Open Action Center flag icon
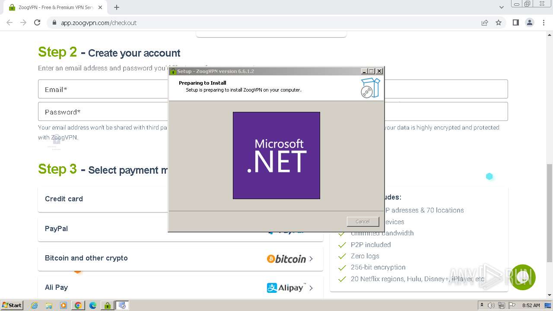This screenshot has width=553, height=311. 512,305
